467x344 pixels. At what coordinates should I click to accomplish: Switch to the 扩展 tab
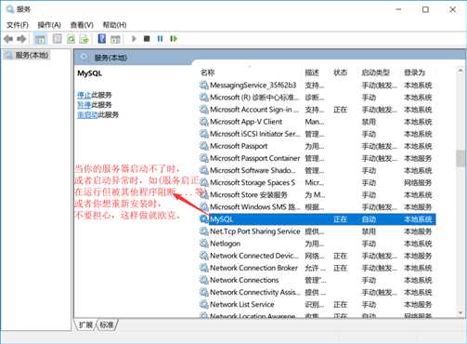point(85,324)
